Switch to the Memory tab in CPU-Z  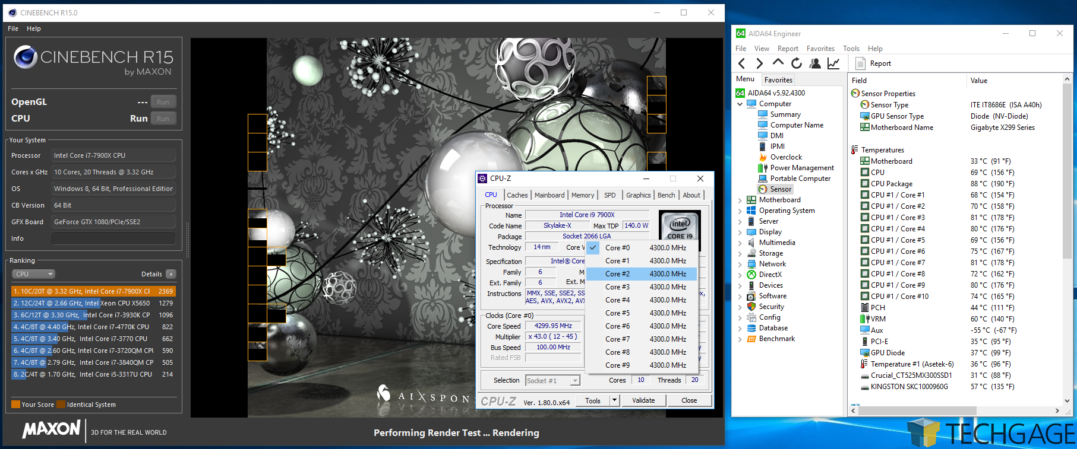coord(583,195)
